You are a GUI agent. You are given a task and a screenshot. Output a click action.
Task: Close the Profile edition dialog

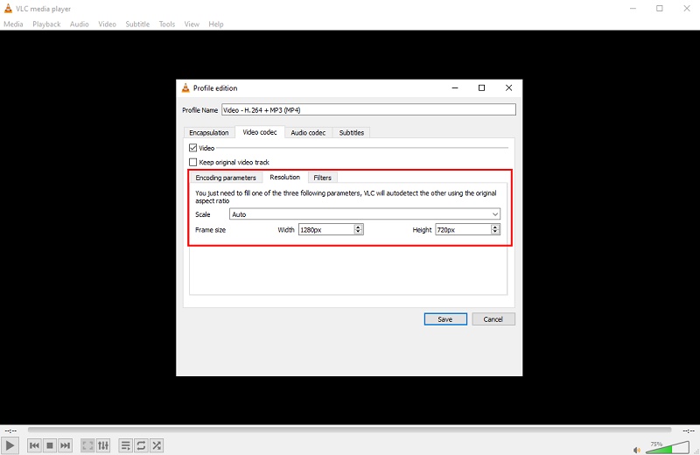(508, 88)
